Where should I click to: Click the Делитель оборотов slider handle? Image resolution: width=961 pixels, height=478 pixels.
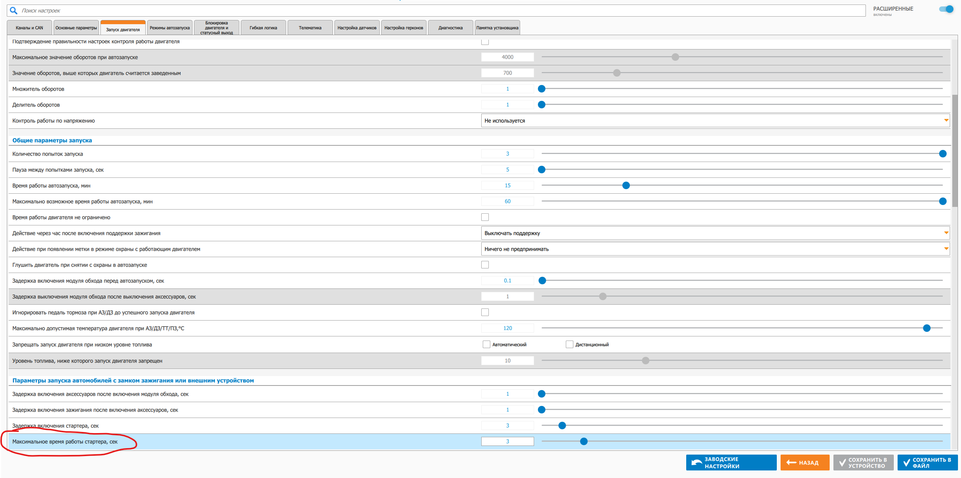[542, 105]
